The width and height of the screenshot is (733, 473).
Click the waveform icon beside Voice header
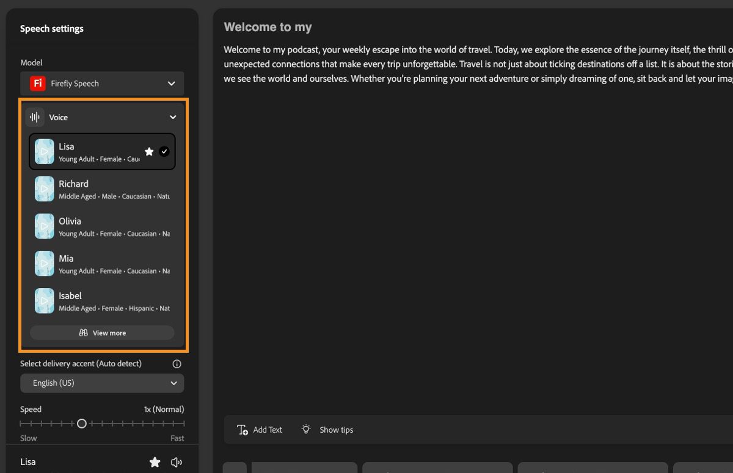[34, 117]
